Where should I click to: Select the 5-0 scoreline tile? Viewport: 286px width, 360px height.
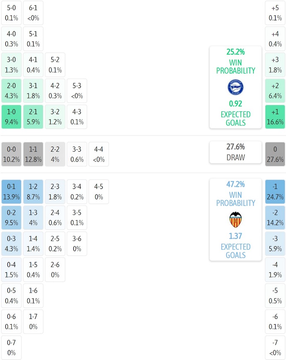[12, 13]
